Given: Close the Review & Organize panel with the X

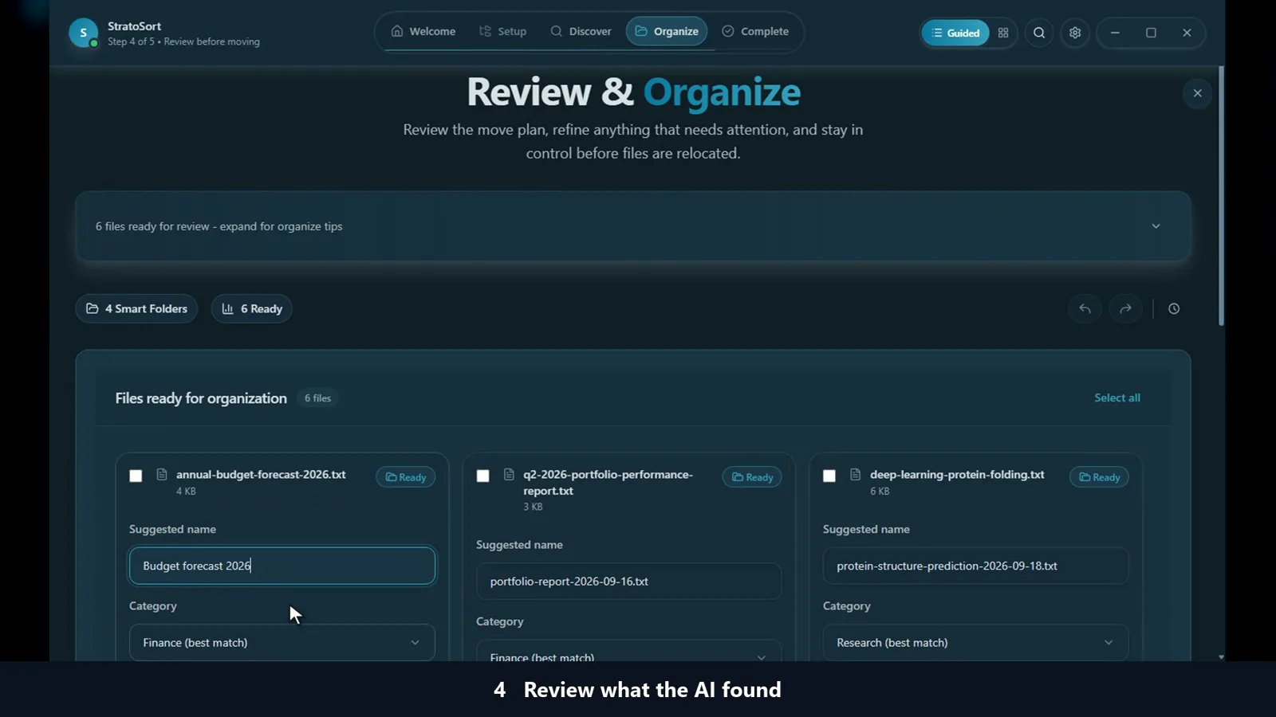Looking at the screenshot, I should 1197,93.
